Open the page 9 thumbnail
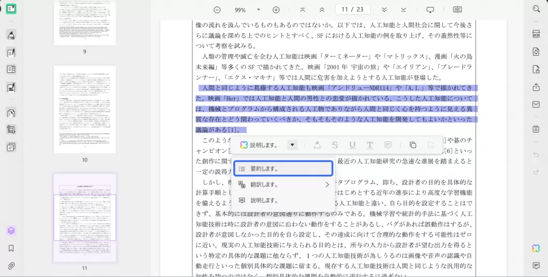 [85, 22]
